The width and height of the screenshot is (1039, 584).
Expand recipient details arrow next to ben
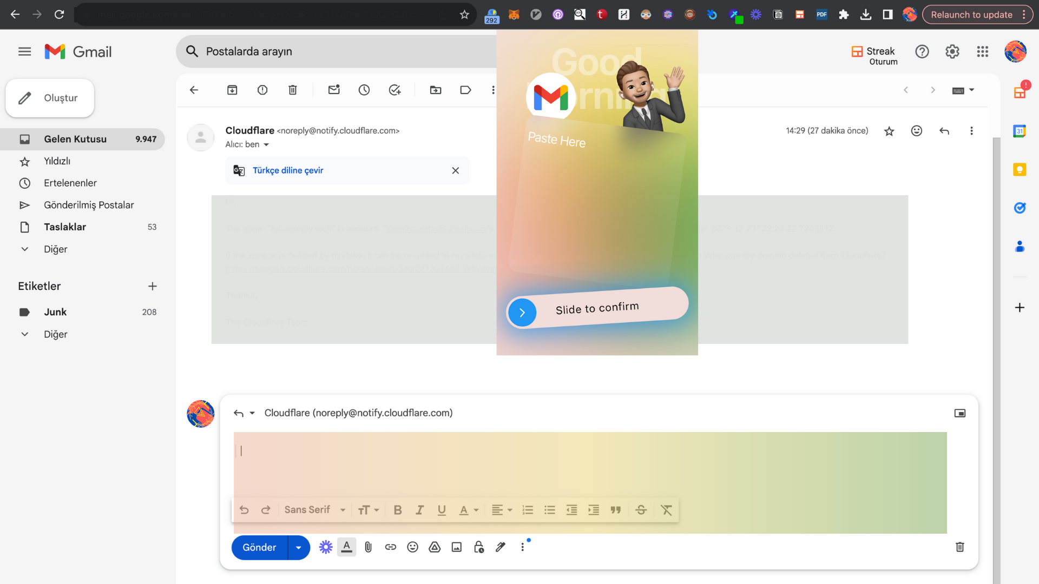266,145
